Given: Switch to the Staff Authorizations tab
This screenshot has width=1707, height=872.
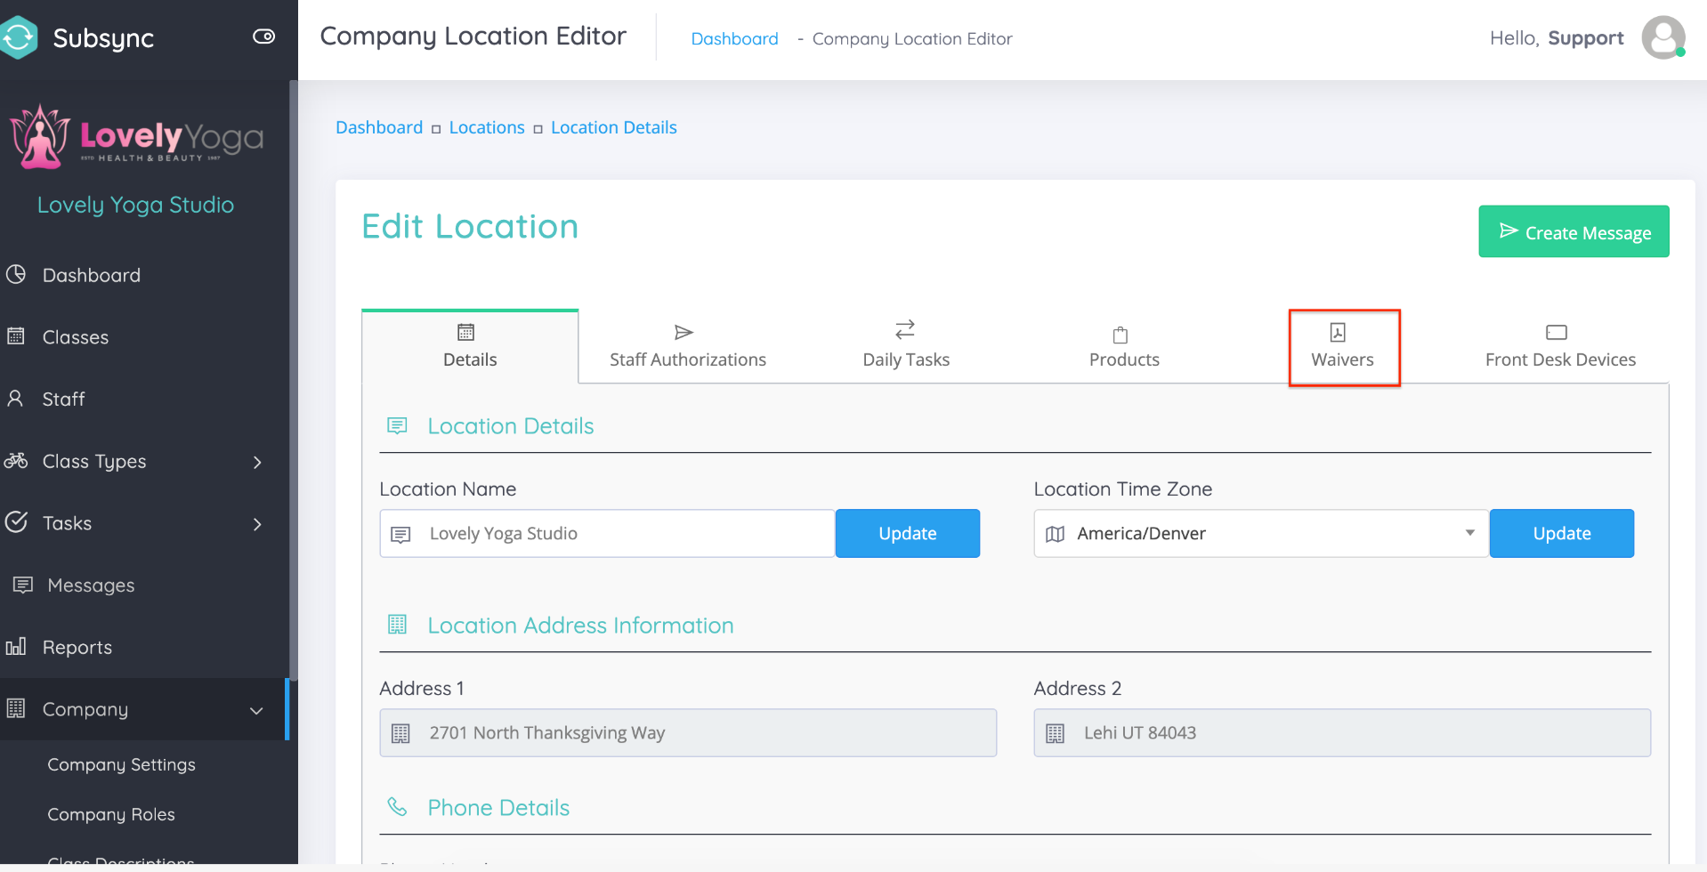Looking at the screenshot, I should 687,346.
